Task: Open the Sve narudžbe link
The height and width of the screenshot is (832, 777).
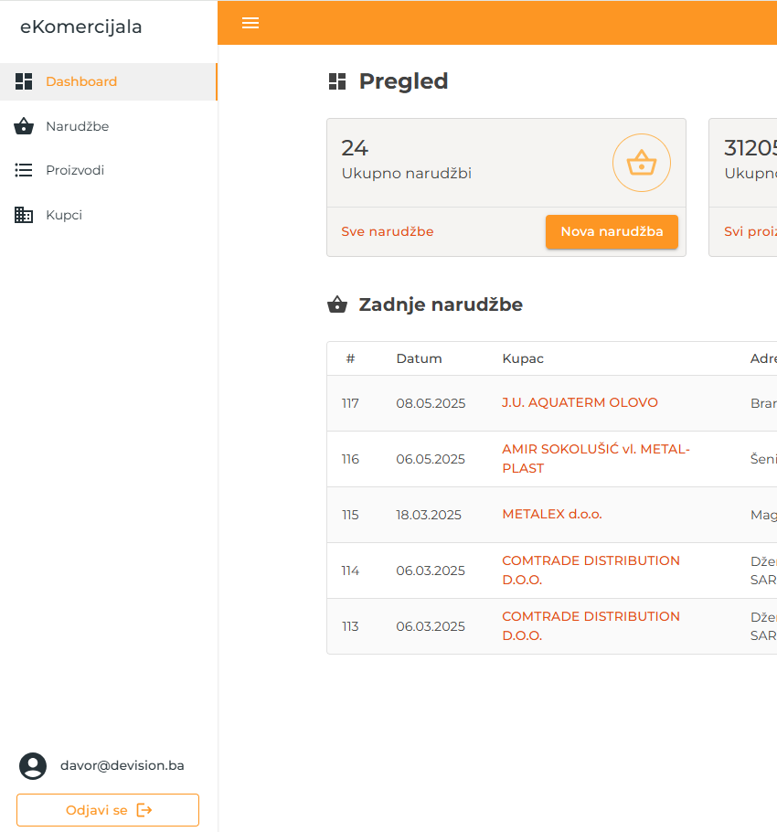Action: tap(388, 231)
